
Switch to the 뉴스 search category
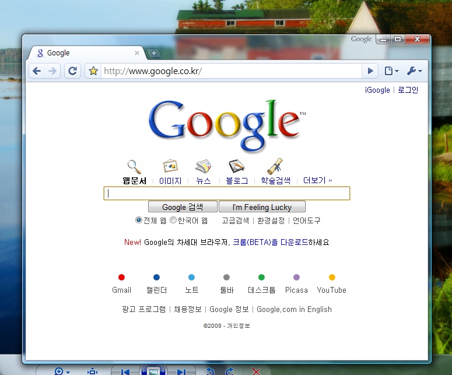pos(204,181)
